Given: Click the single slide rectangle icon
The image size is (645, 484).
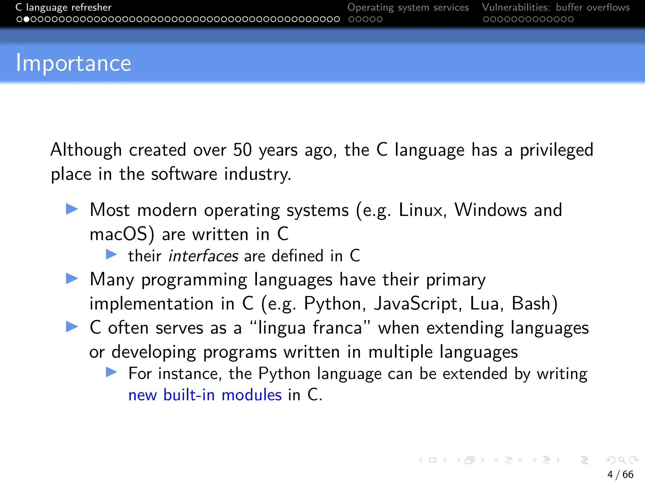Looking at the screenshot, I should [433, 460].
